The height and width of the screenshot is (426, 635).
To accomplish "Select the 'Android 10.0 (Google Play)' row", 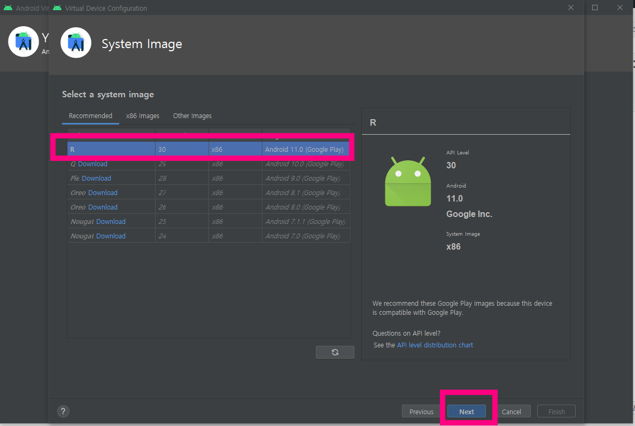I will pos(208,164).
